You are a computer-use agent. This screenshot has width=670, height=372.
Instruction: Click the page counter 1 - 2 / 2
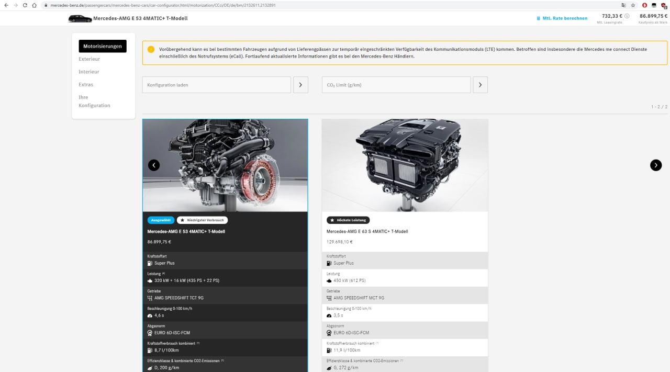(660, 107)
